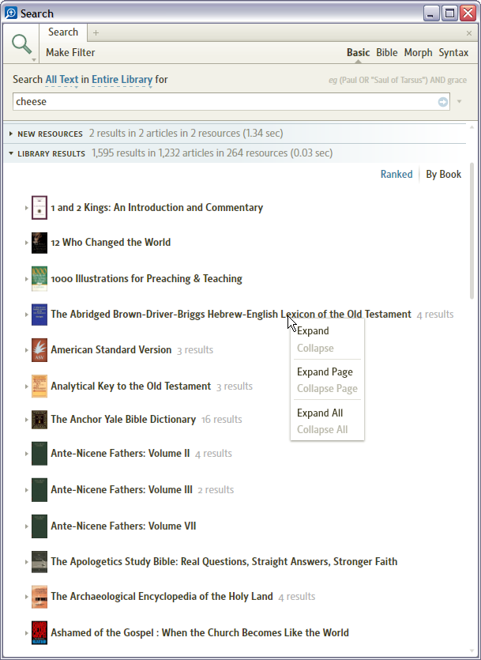Expand Anchor Yale Bible Dictionary results
This screenshot has height=660, width=481.
point(27,420)
